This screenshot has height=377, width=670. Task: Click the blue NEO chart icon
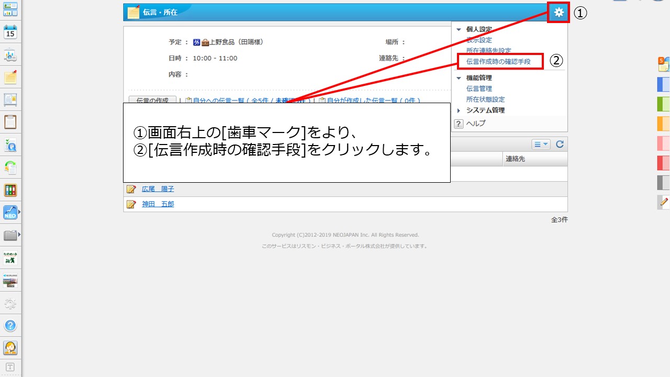coord(10,212)
